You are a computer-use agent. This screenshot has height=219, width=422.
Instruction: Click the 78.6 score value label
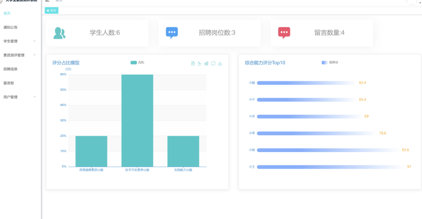pyautogui.click(x=383, y=133)
